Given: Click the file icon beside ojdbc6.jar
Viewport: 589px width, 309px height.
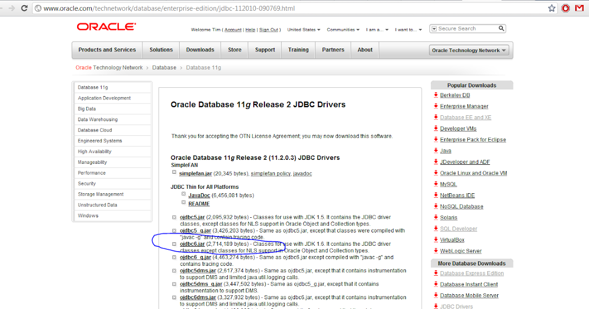Looking at the screenshot, I should coord(174,244).
